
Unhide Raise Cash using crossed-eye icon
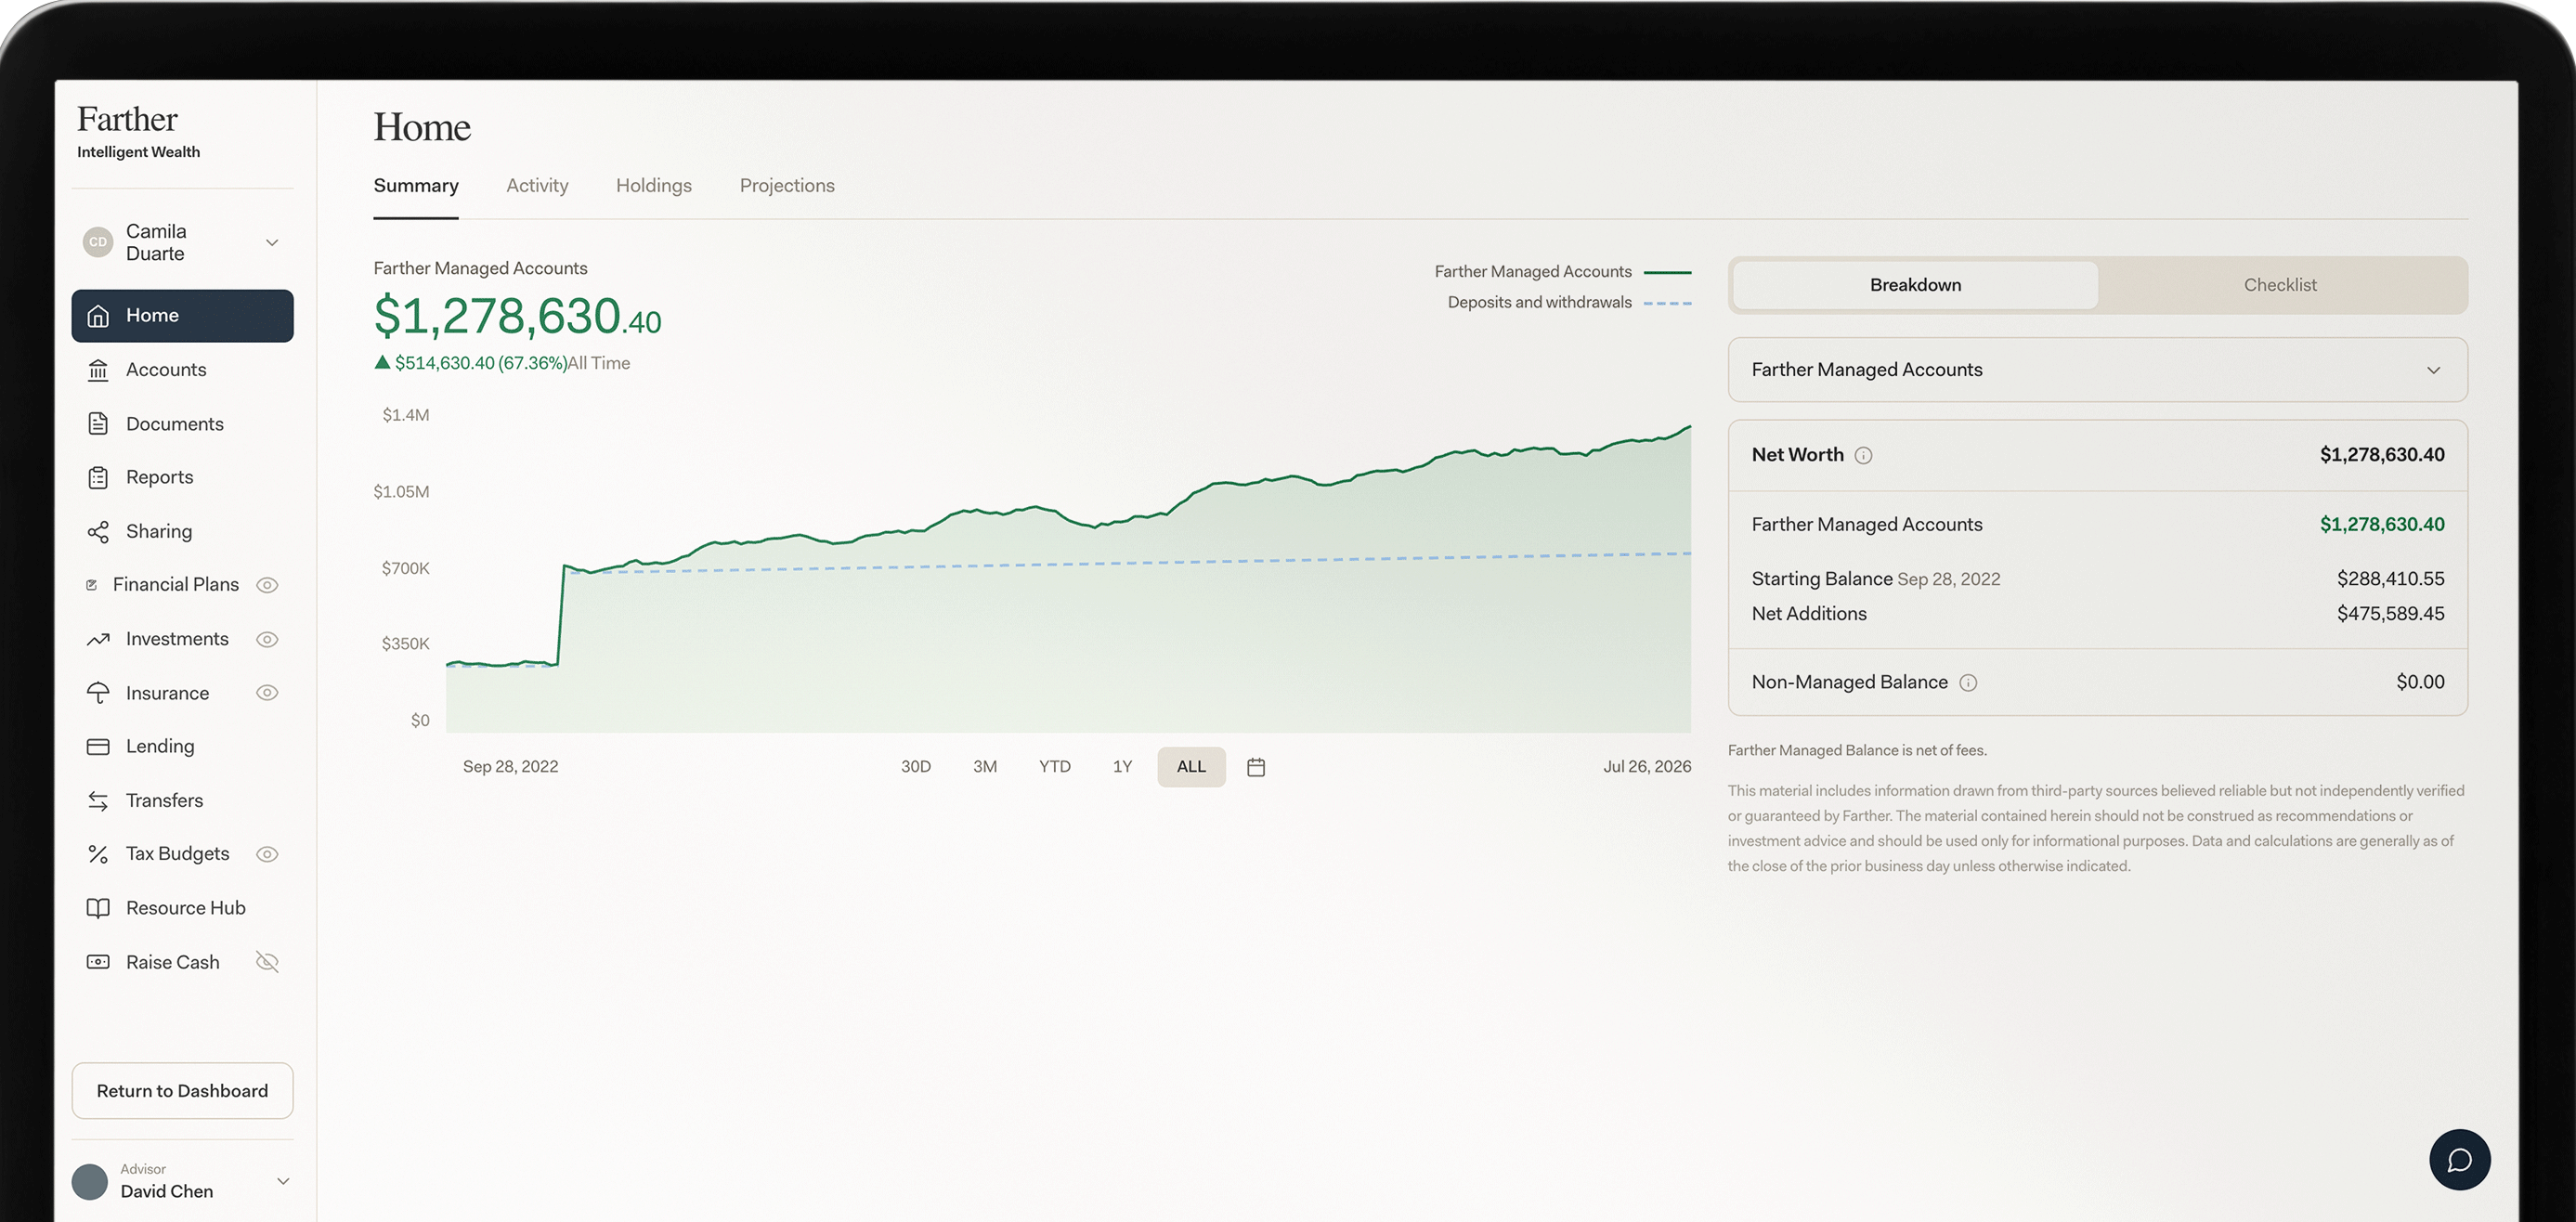(x=267, y=962)
